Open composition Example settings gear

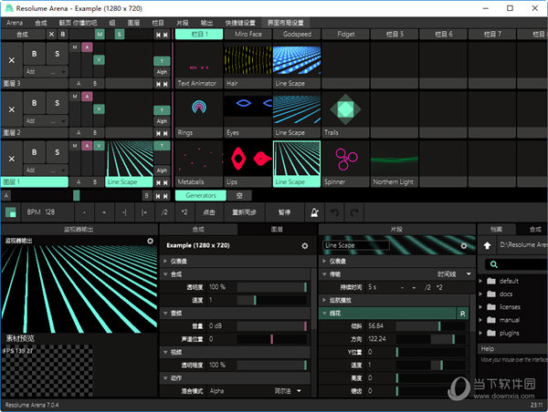point(305,246)
